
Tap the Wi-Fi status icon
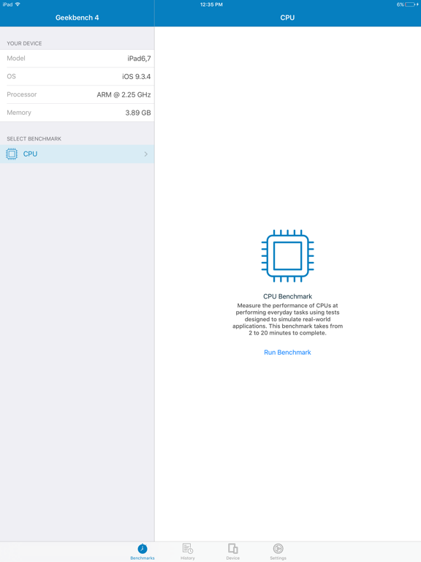click(18, 4)
